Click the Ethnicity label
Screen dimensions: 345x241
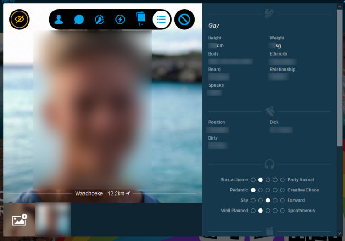pos(278,54)
